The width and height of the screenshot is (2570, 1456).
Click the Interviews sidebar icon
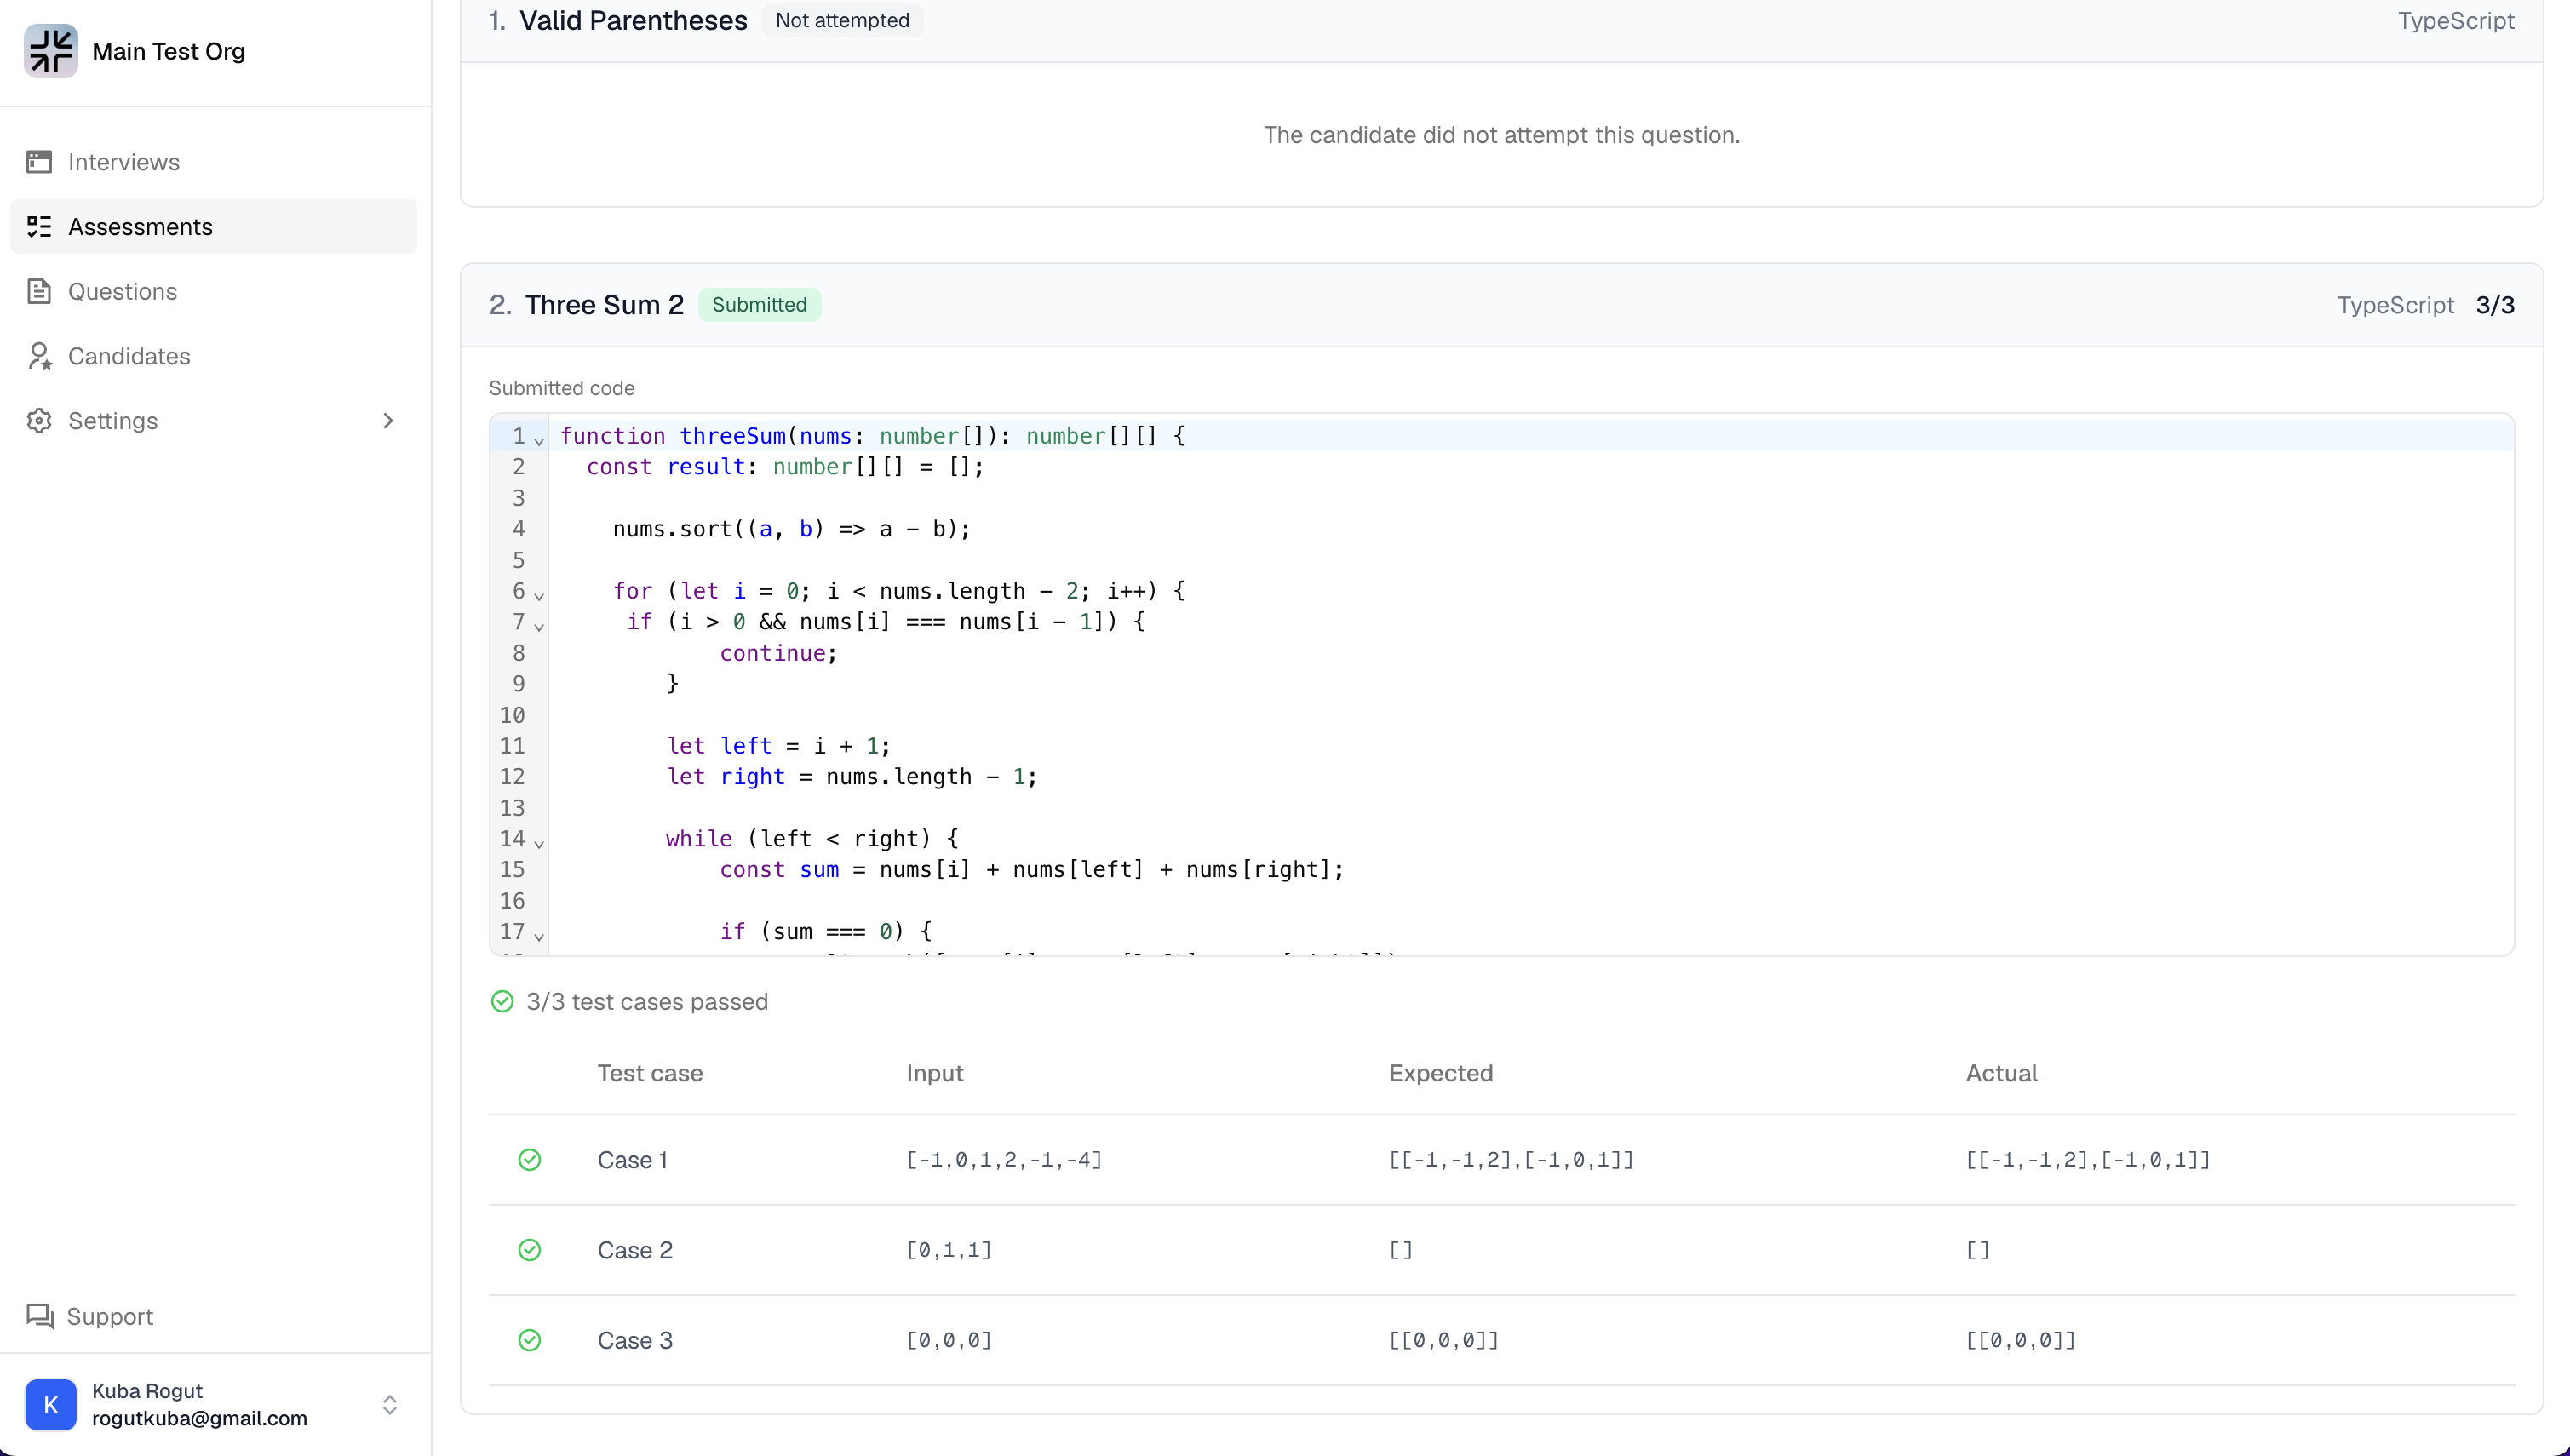pyautogui.click(x=39, y=162)
